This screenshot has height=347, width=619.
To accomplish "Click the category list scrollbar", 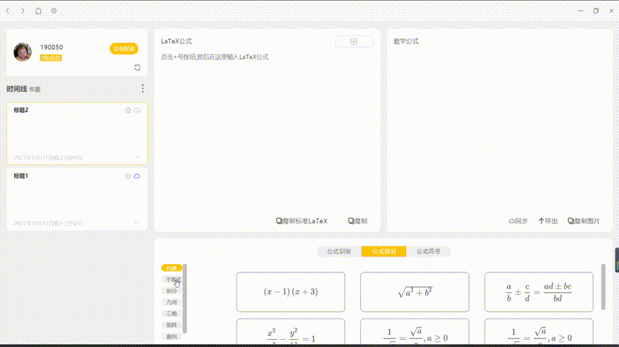I will point(184,299).
